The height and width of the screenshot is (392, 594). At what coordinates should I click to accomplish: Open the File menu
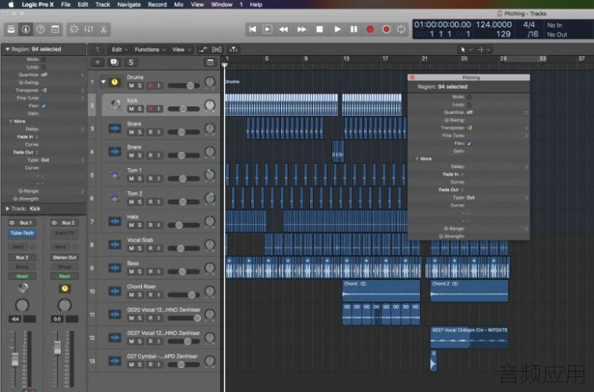[x=66, y=4]
